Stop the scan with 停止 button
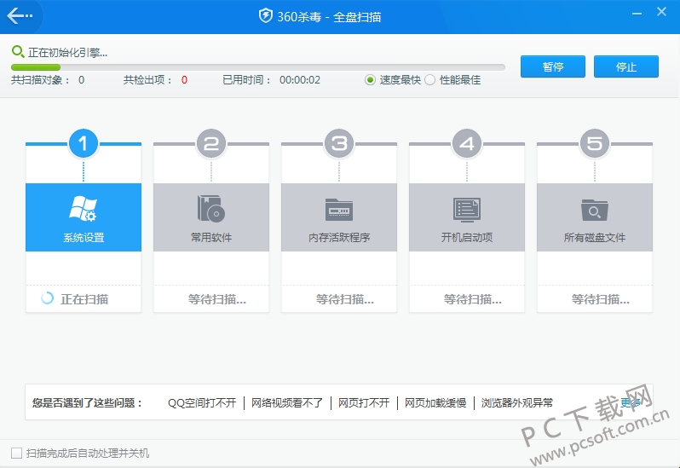The height and width of the screenshot is (468, 680). 626,66
